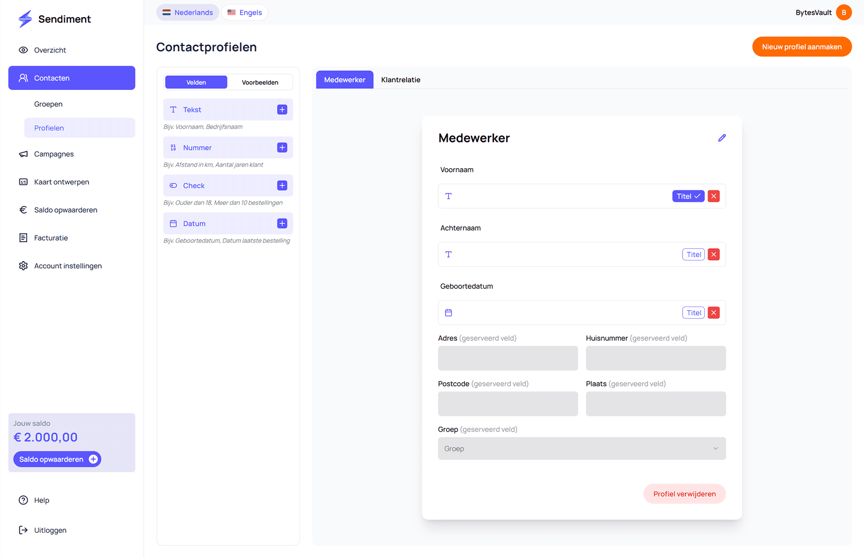Click the Nieuw profiel aanmaken button
Image resolution: width=864 pixels, height=558 pixels.
click(x=801, y=46)
